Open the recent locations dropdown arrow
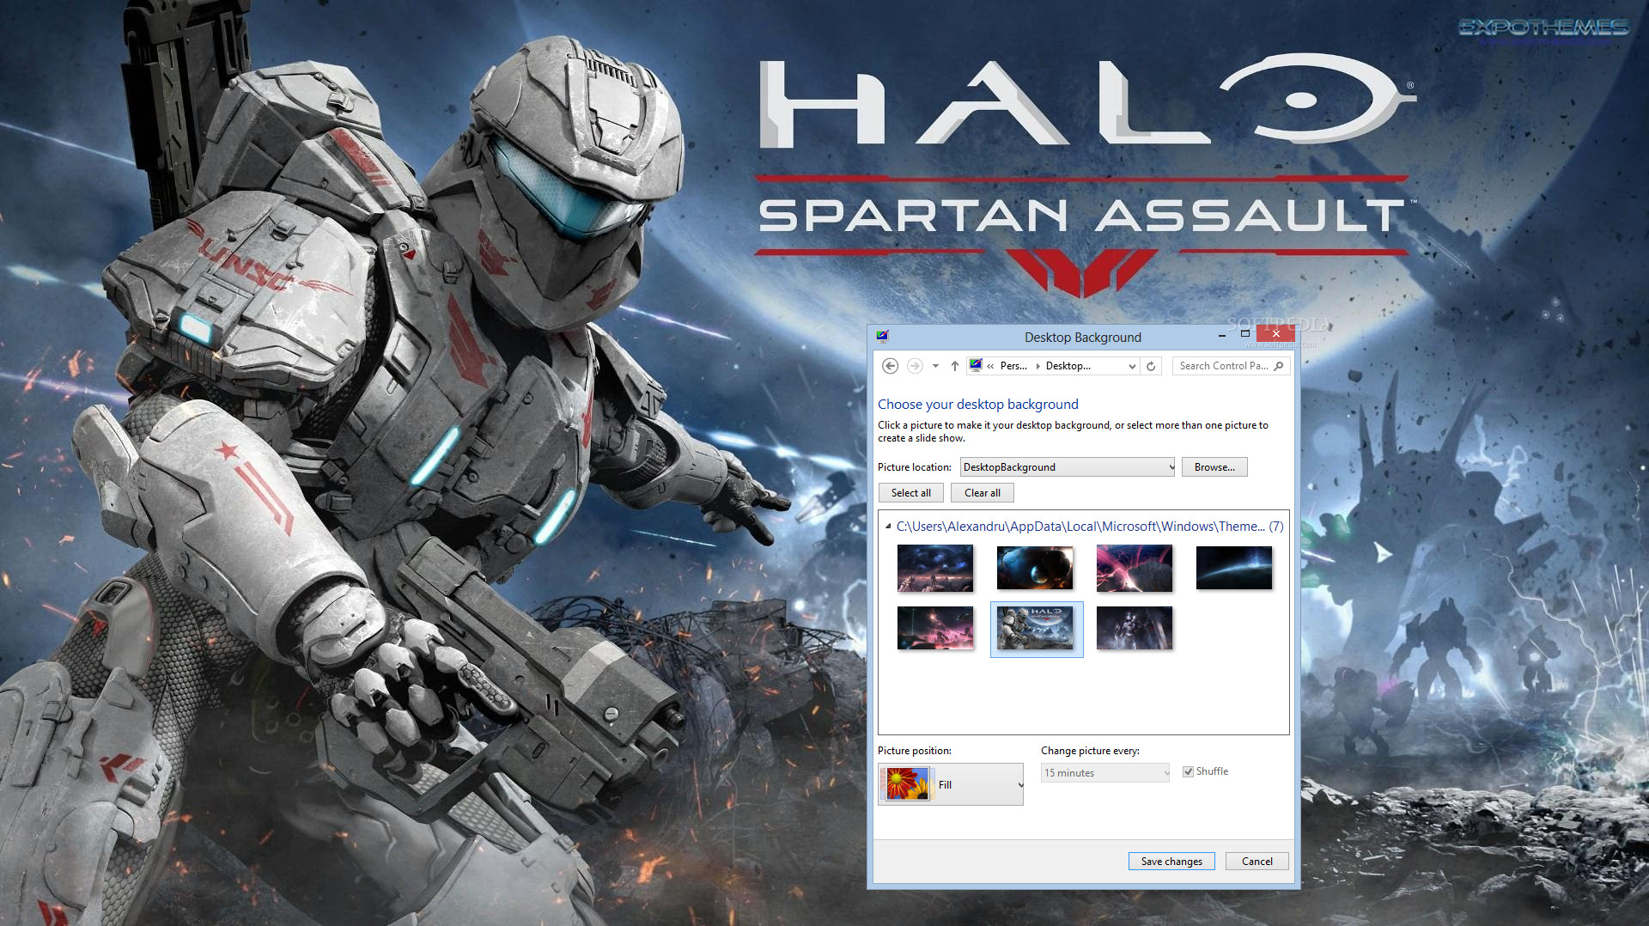The width and height of the screenshot is (1649, 926). [935, 366]
